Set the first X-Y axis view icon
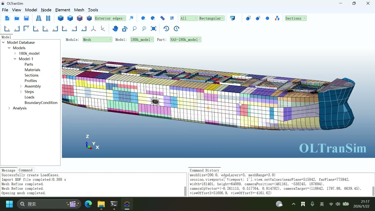 pyautogui.click(x=7, y=28)
